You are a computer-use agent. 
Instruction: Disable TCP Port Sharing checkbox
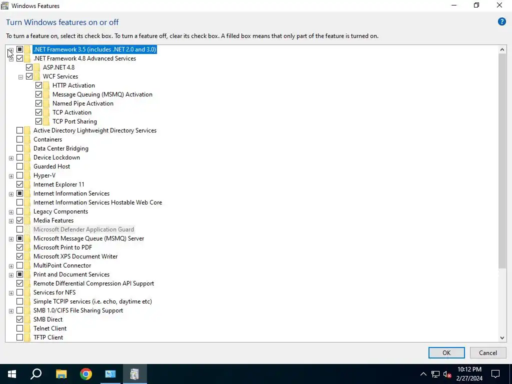tap(38, 121)
